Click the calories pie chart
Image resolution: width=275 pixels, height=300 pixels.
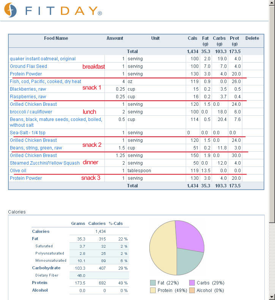tap(177, 248)
